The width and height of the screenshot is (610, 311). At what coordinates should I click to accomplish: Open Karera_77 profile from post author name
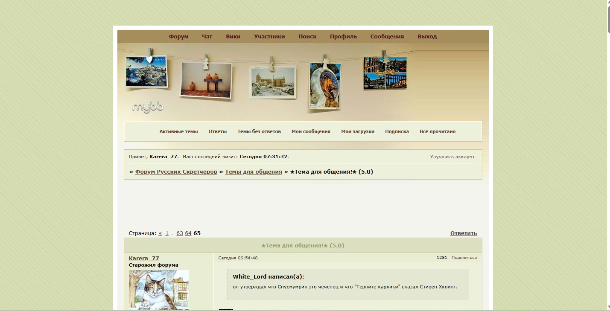point(144,259)
